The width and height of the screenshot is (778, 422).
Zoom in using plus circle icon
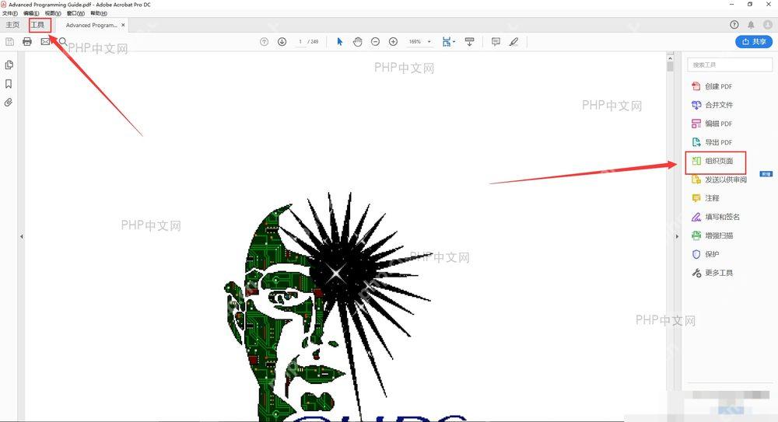(393, 42)
